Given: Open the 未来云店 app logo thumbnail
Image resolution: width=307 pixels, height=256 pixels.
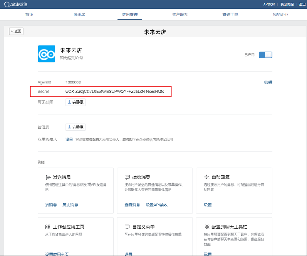Looking at the screenshot, I should click(x=47, y=54).
